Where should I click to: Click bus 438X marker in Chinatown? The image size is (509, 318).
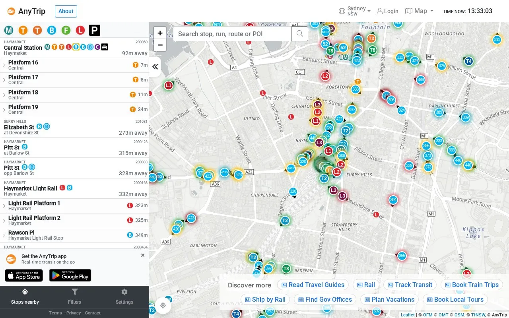[352, 109]
